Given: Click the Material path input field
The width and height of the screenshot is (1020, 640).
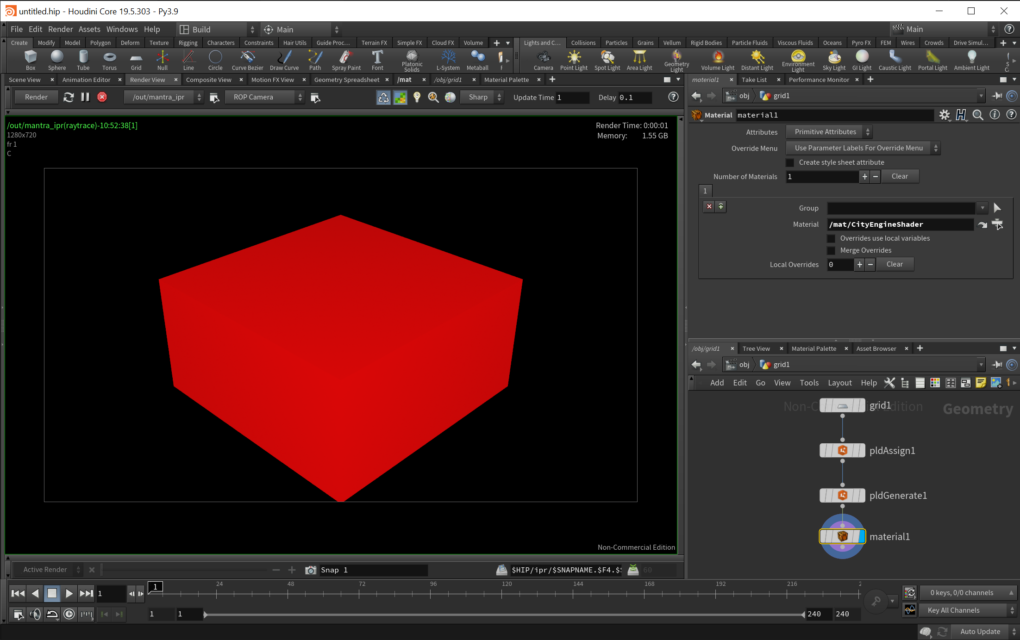Looking at the screenshot, I should click(x=900, y=224).
